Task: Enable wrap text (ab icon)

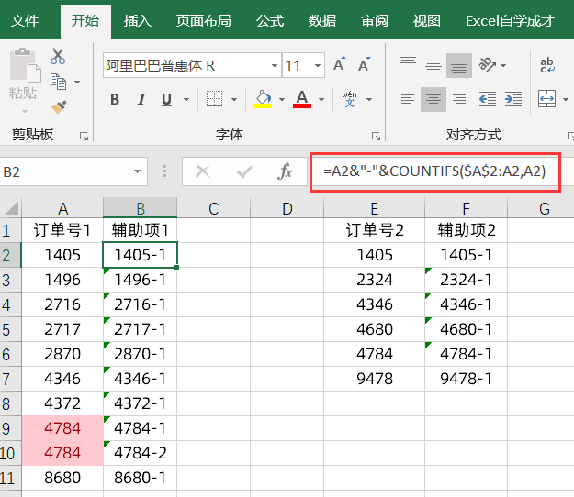Action: (547, 65)
